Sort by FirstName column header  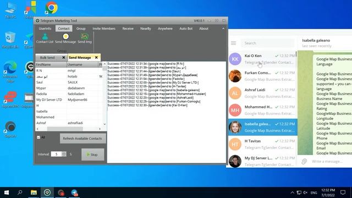pyautogui.click(x=51, y=64)
